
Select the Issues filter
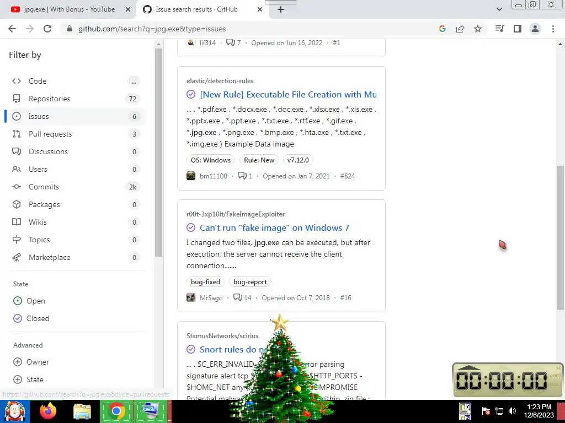pyautogui.click(x=75, y=116)
